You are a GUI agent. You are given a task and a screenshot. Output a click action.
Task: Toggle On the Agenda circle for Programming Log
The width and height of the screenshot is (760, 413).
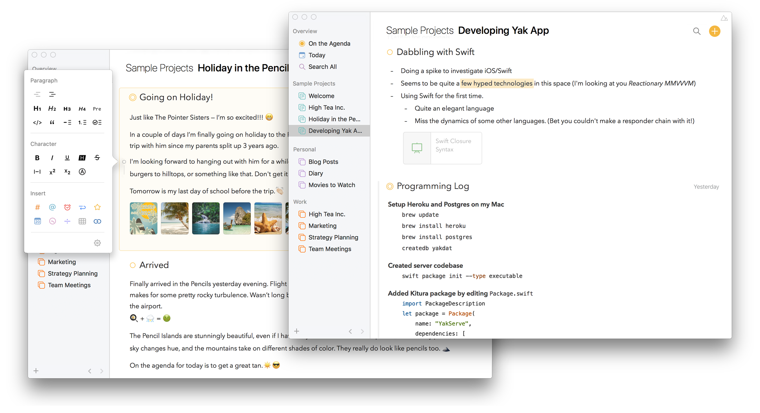[x=390, y=187]
